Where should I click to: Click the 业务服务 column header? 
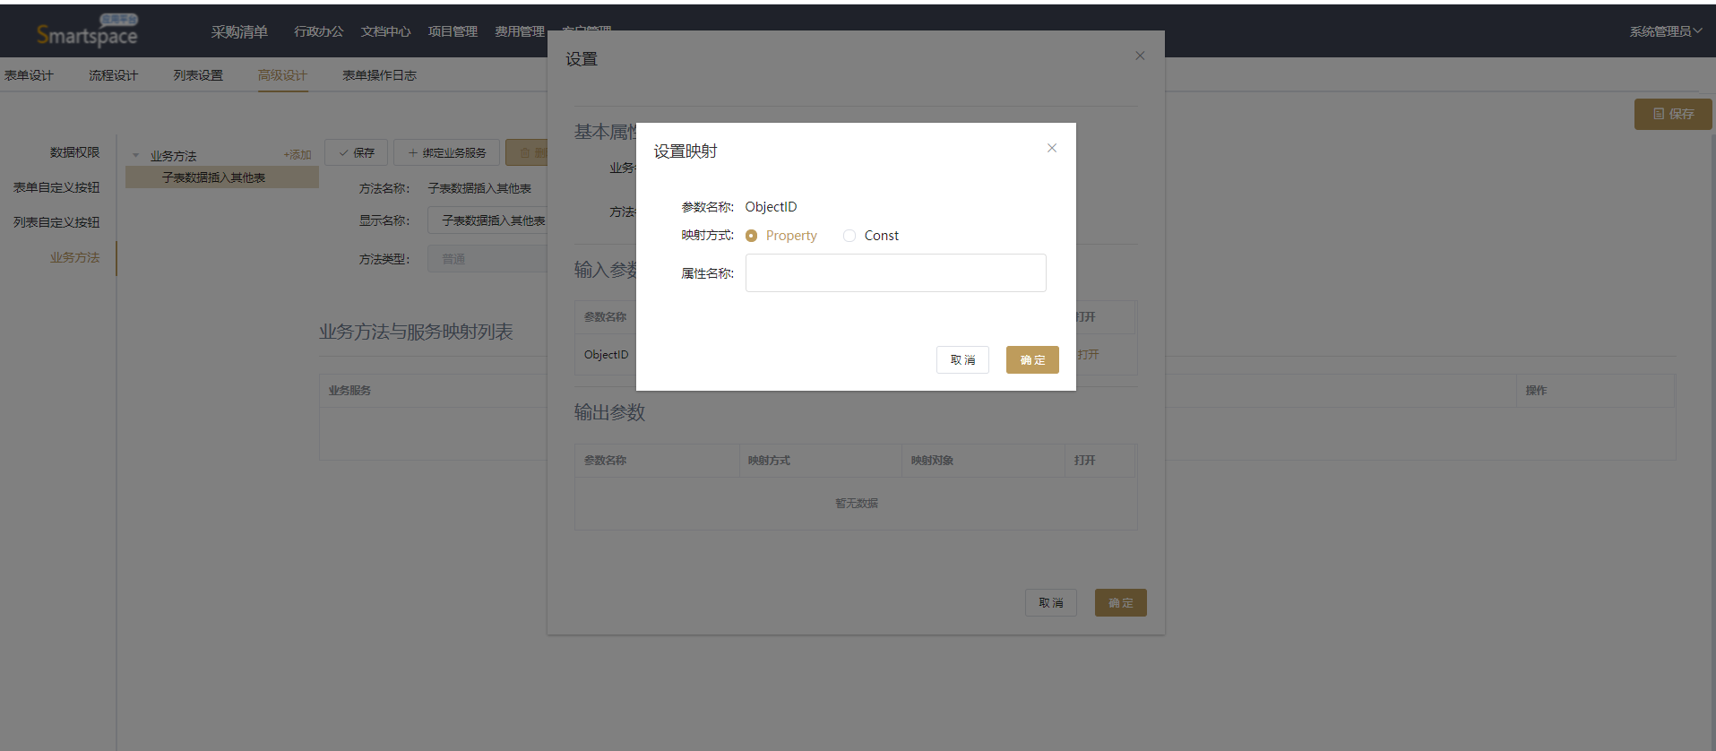(x=349, y=391)
